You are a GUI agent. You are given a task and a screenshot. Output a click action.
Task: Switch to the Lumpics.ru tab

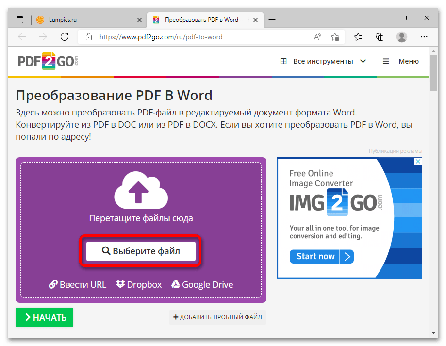(89, 20)
